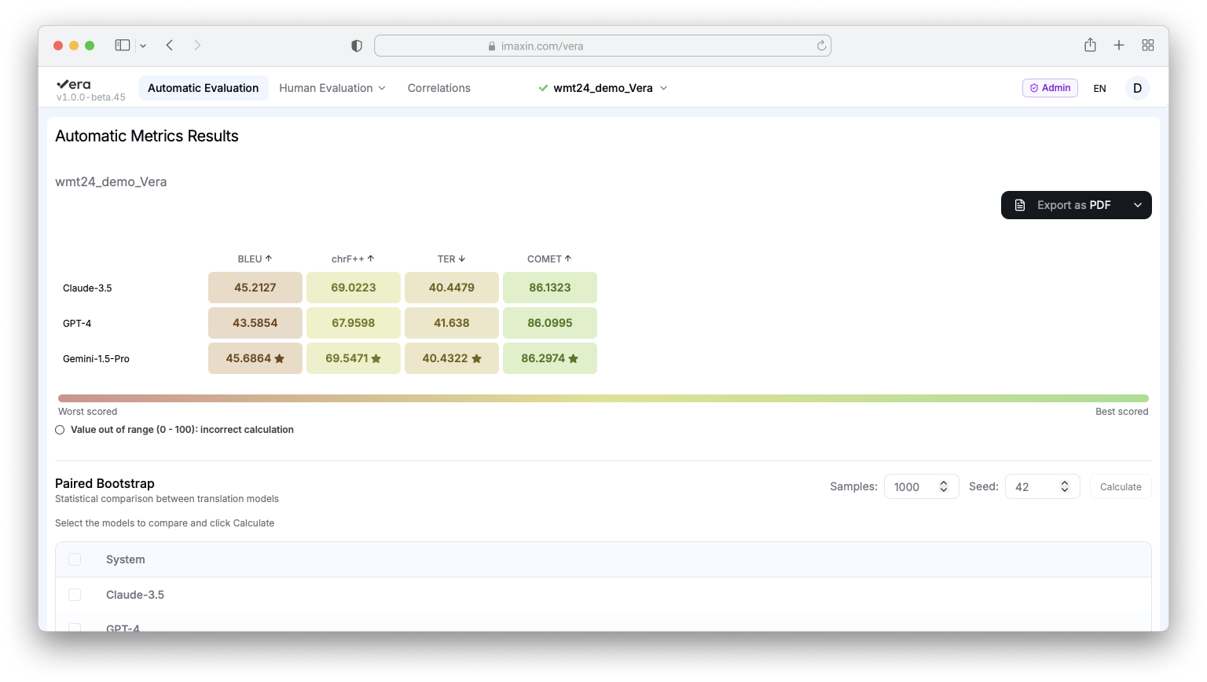Sort by COMET column header
The image size is (1207, 682).
tap(549, 258)
